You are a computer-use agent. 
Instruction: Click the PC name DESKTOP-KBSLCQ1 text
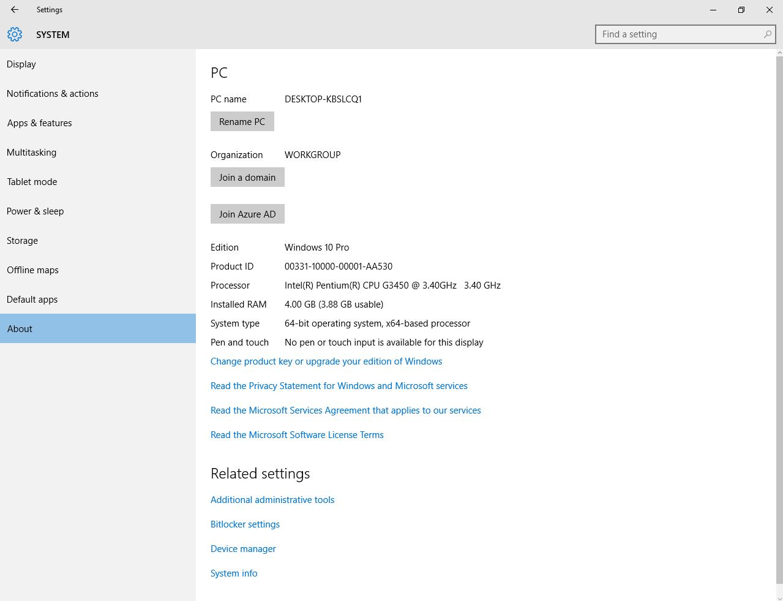(323, 99)
